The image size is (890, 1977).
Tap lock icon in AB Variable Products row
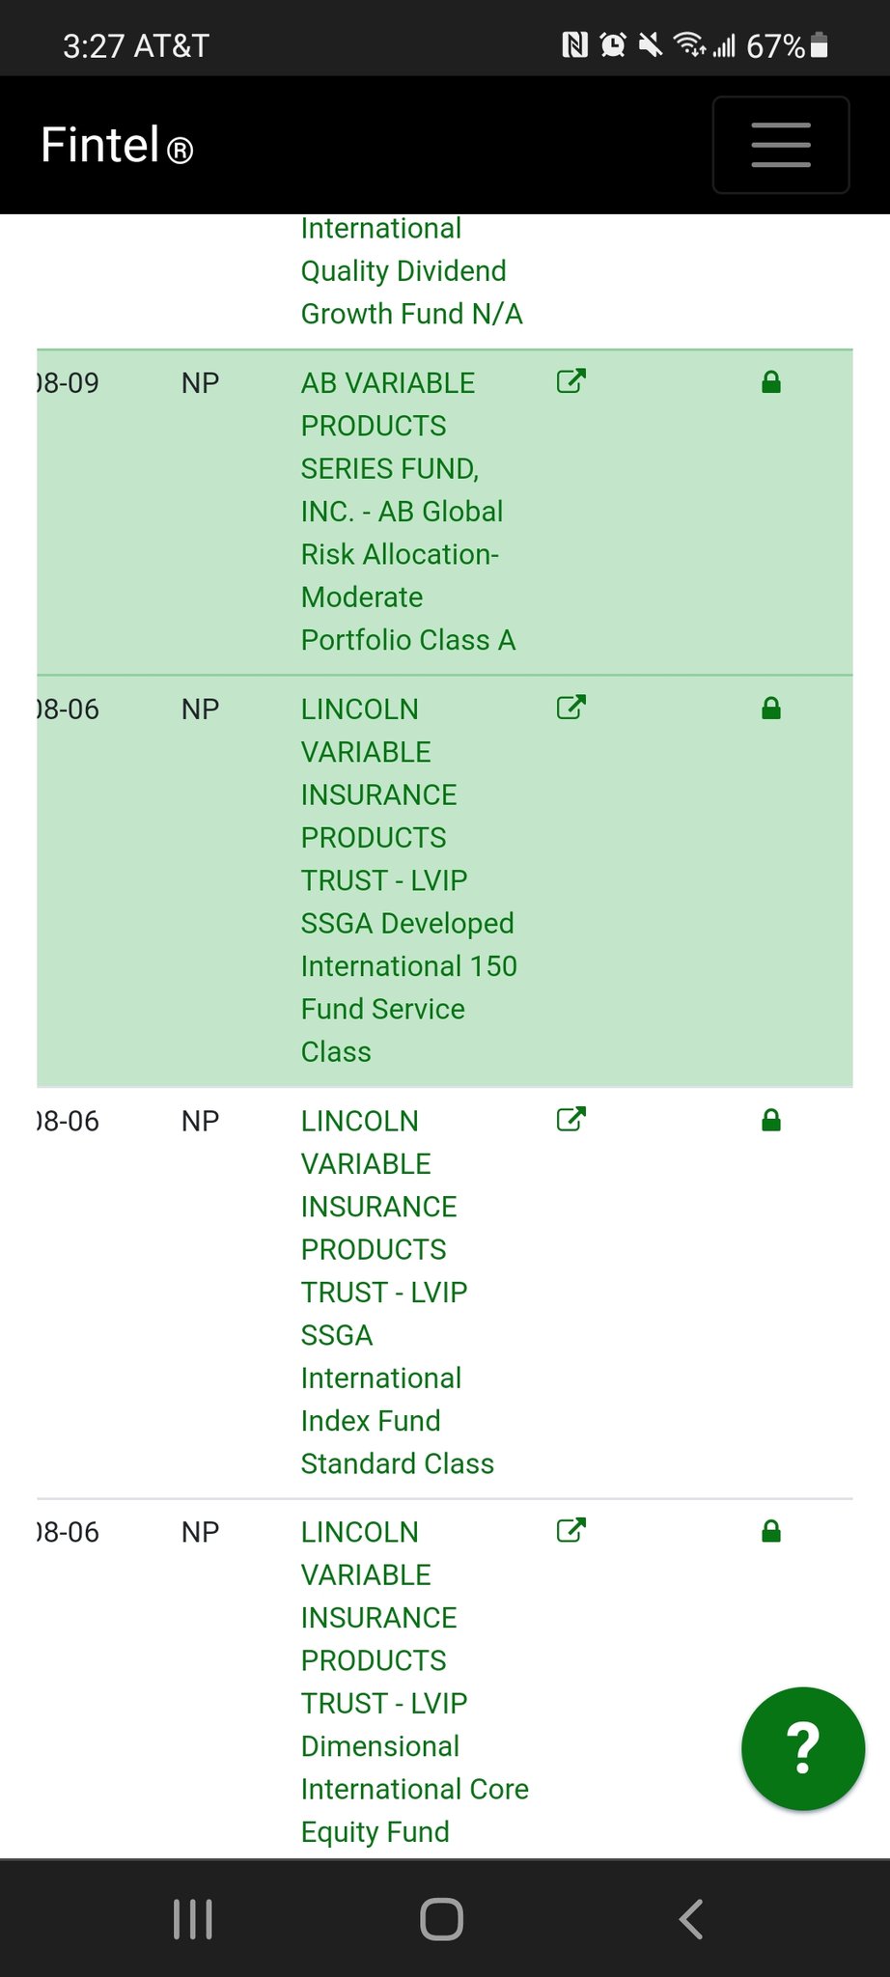click(x=770, y=382)
